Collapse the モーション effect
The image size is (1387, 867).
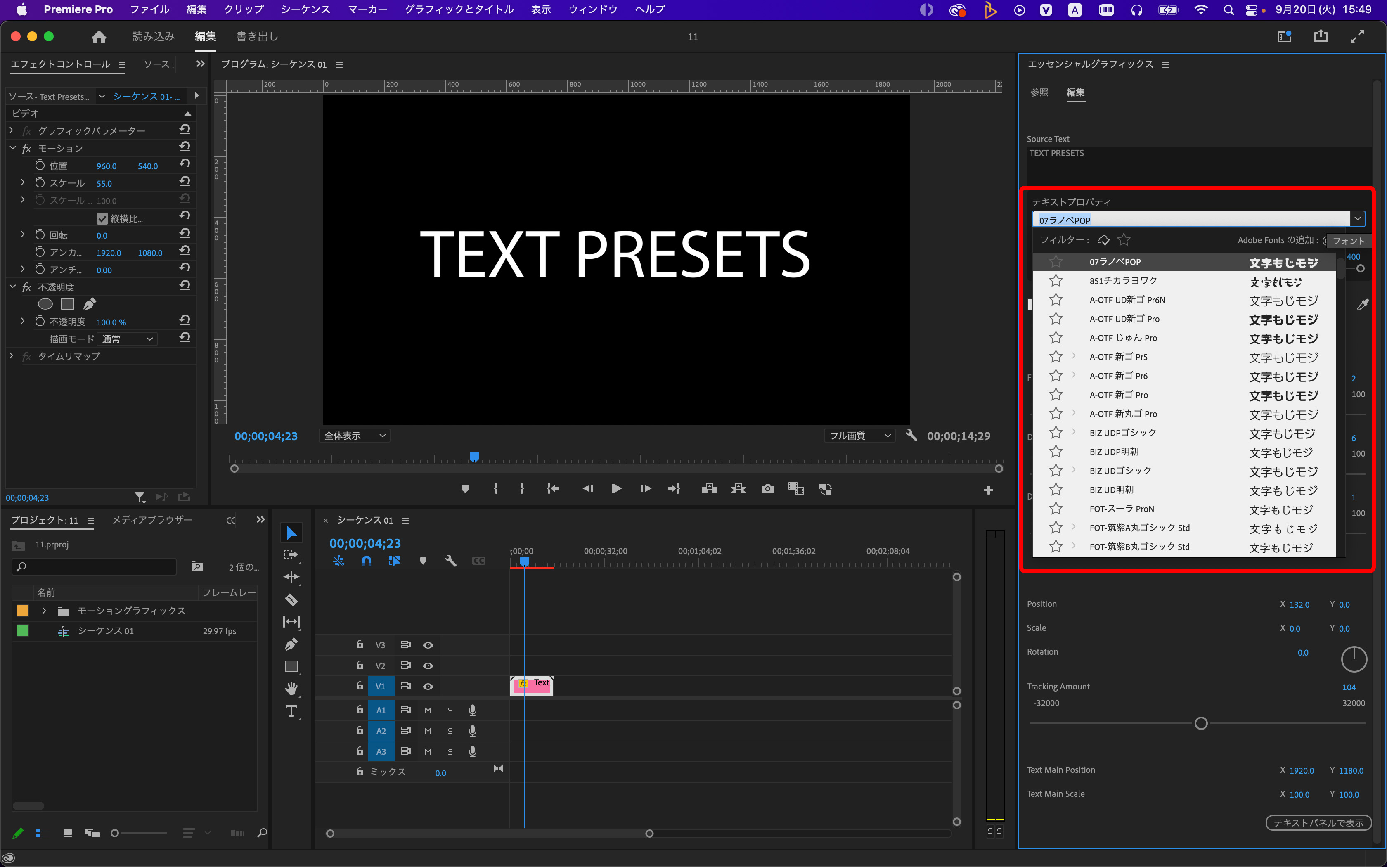coord(13,148)
